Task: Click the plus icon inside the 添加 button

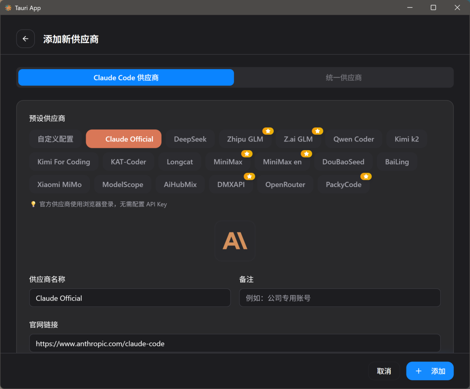Action: 418,371
